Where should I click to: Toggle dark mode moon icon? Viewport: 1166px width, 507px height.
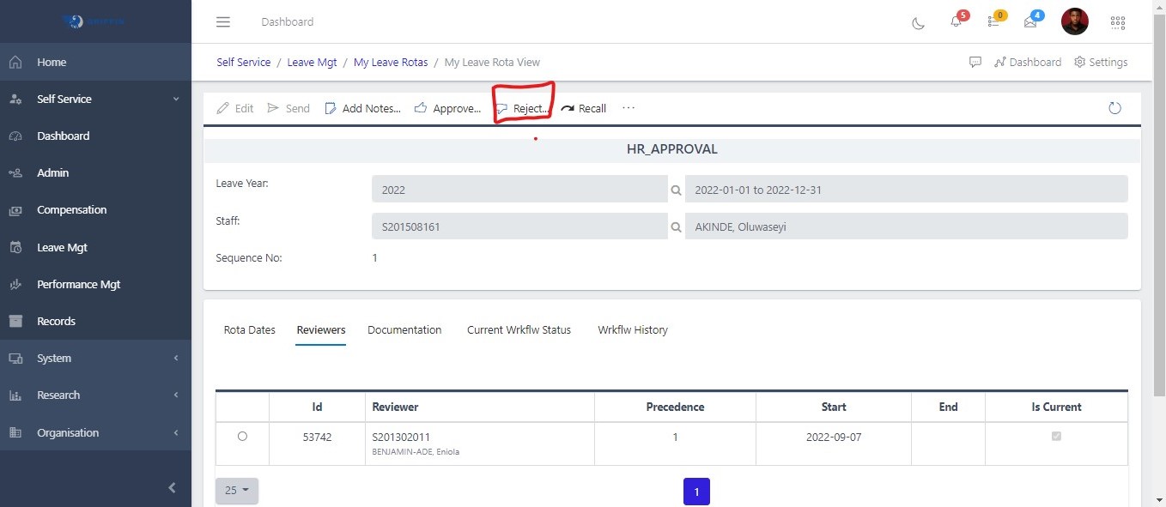click(918, 22)
